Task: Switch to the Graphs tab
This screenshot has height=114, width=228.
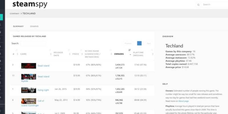Action: tap(34, 27)
